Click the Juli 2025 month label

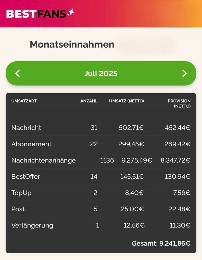click(x=101, y=74)
